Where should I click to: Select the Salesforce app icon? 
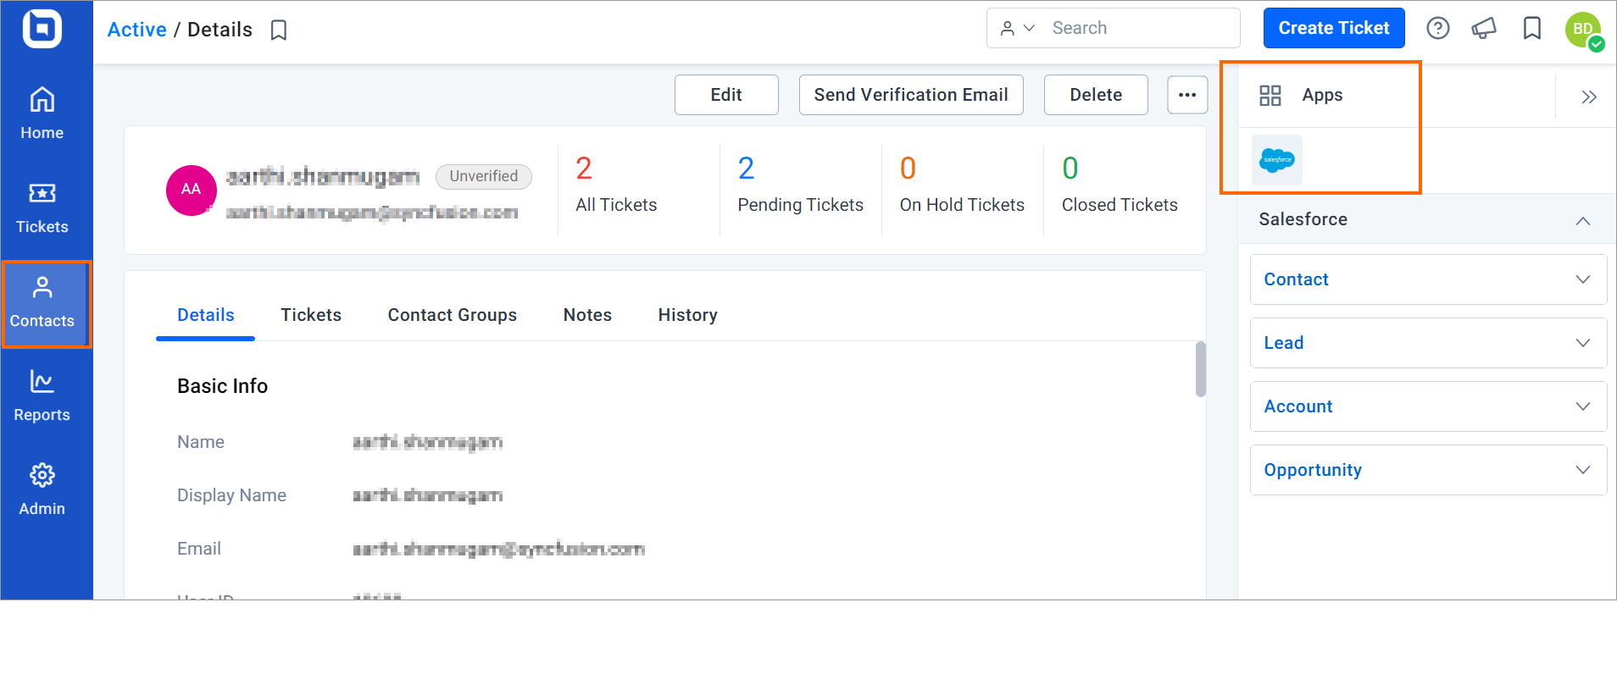coord(1277,160)
